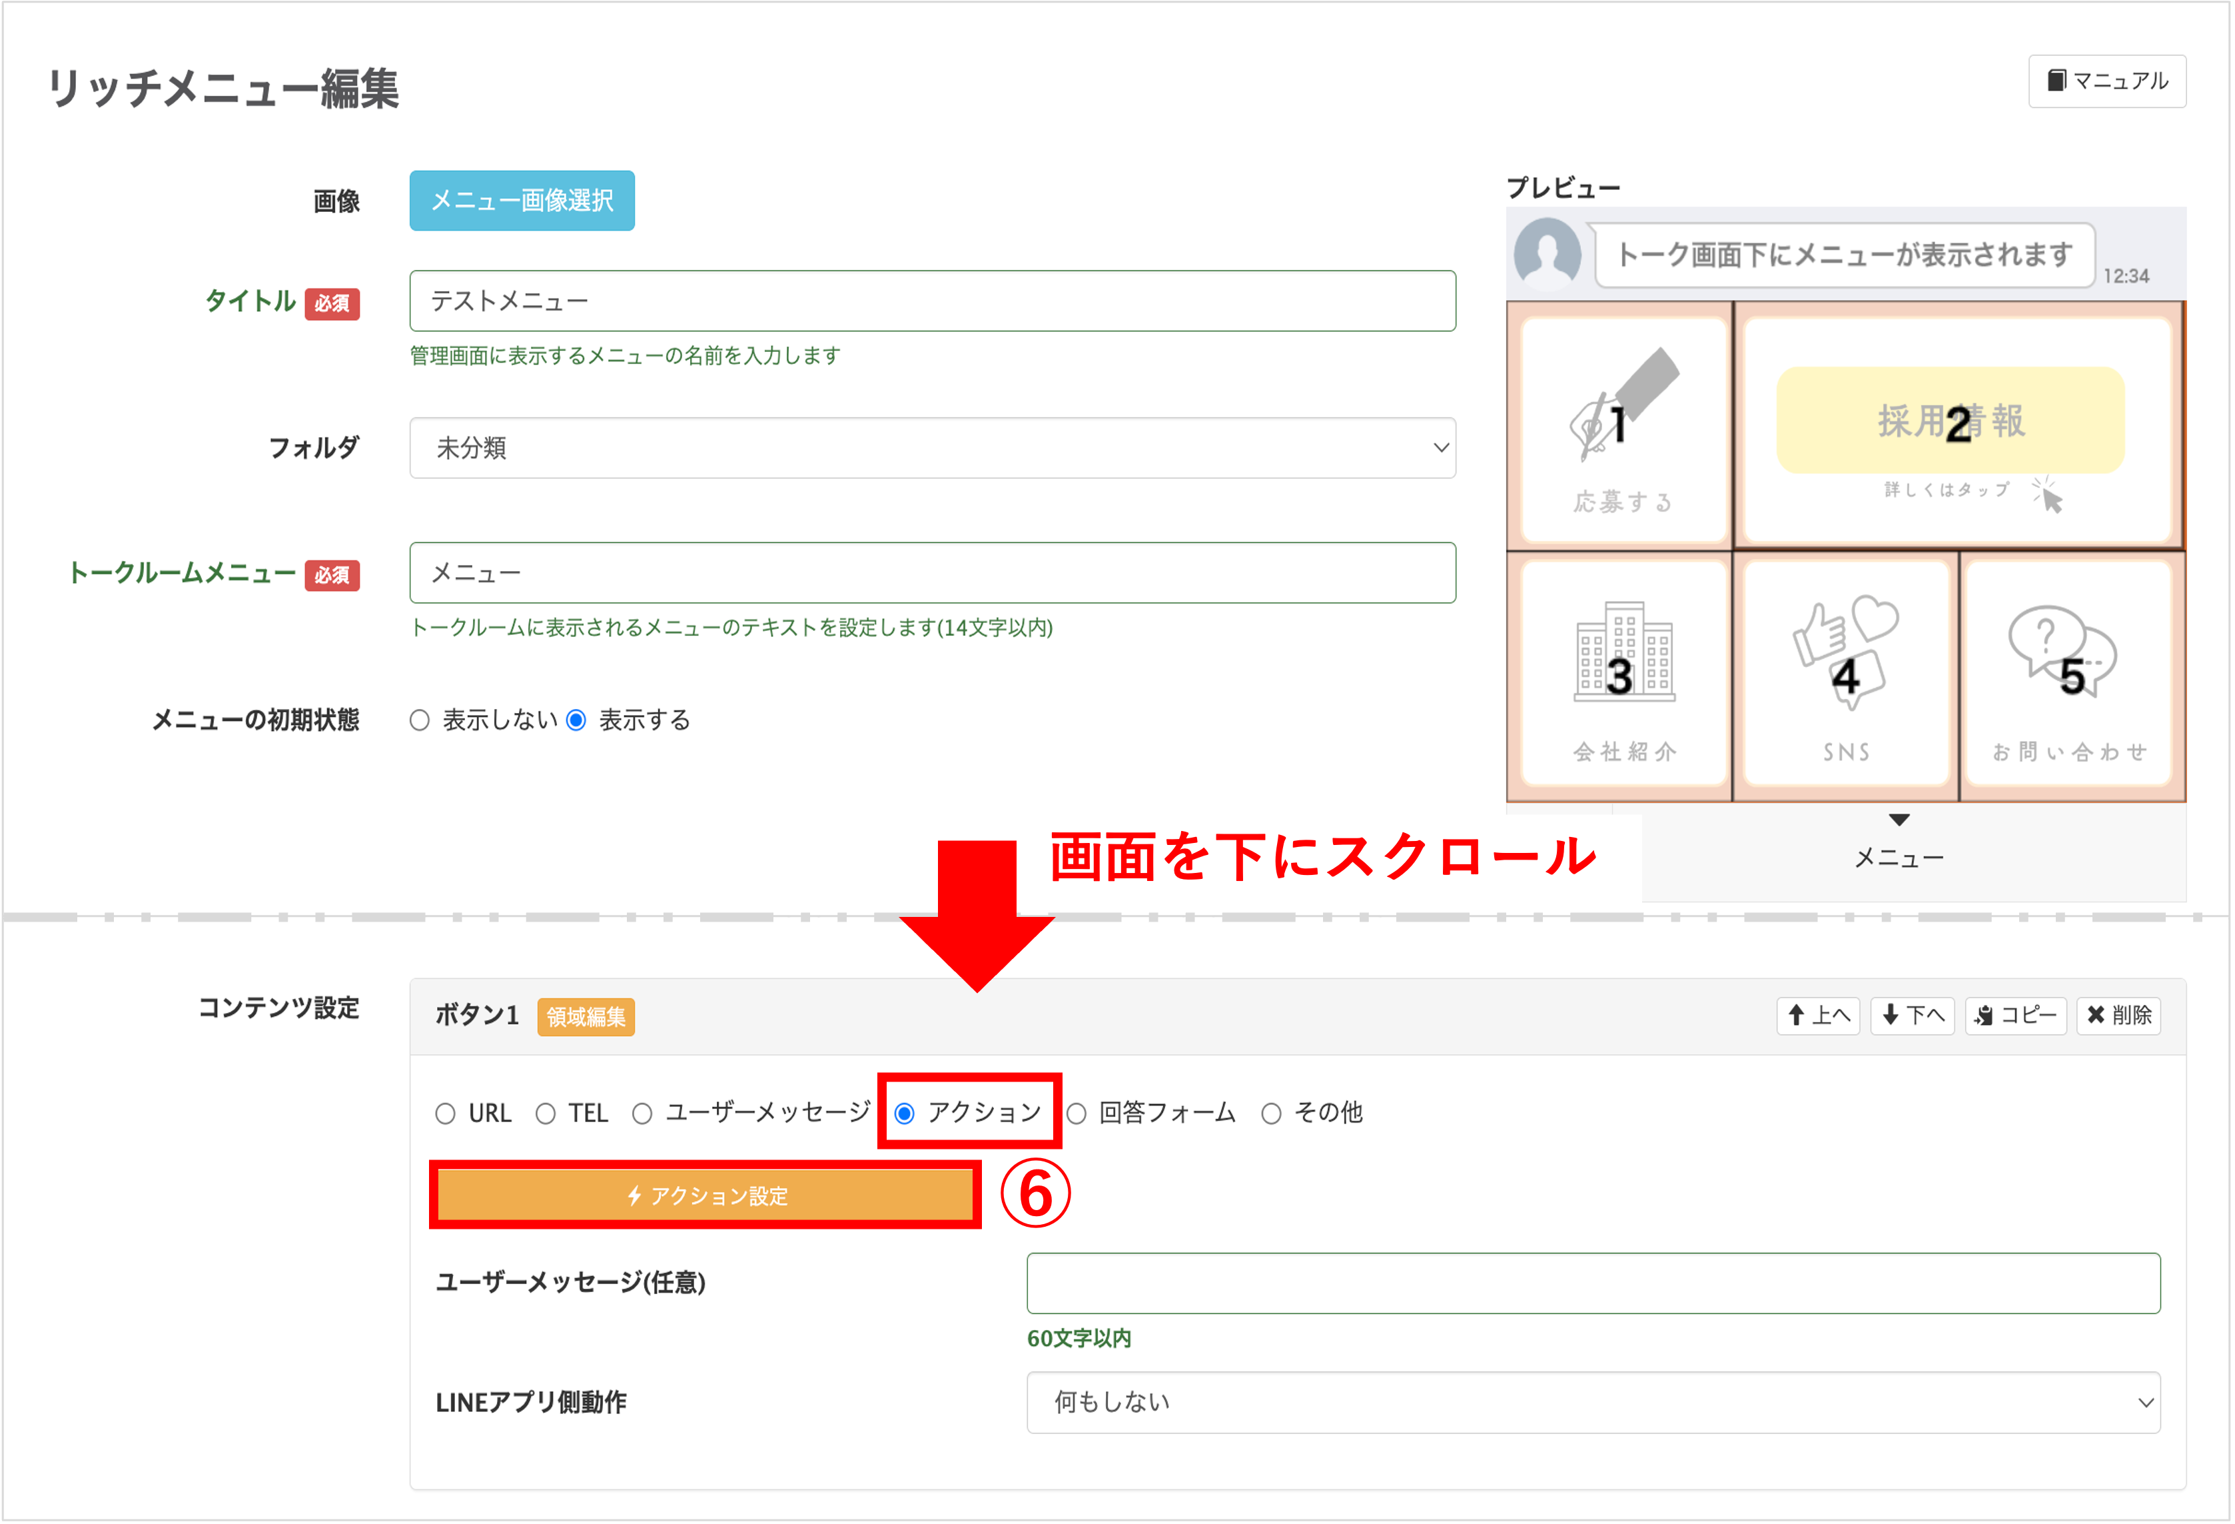The image size is (2235, 1524).
Task: Click the アクション設定 button
Action: coord(706,1196)
